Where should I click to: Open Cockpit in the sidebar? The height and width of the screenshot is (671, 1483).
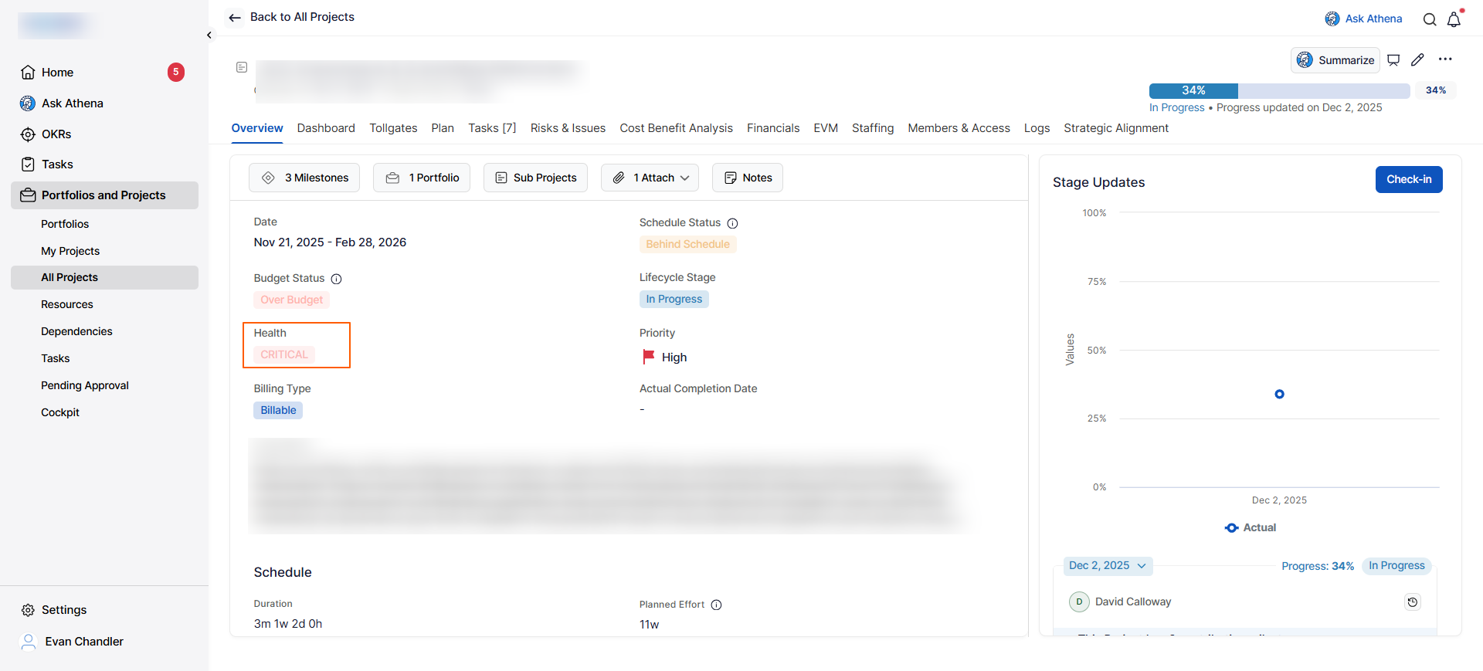pyautogui.click(x=60, y=412)
